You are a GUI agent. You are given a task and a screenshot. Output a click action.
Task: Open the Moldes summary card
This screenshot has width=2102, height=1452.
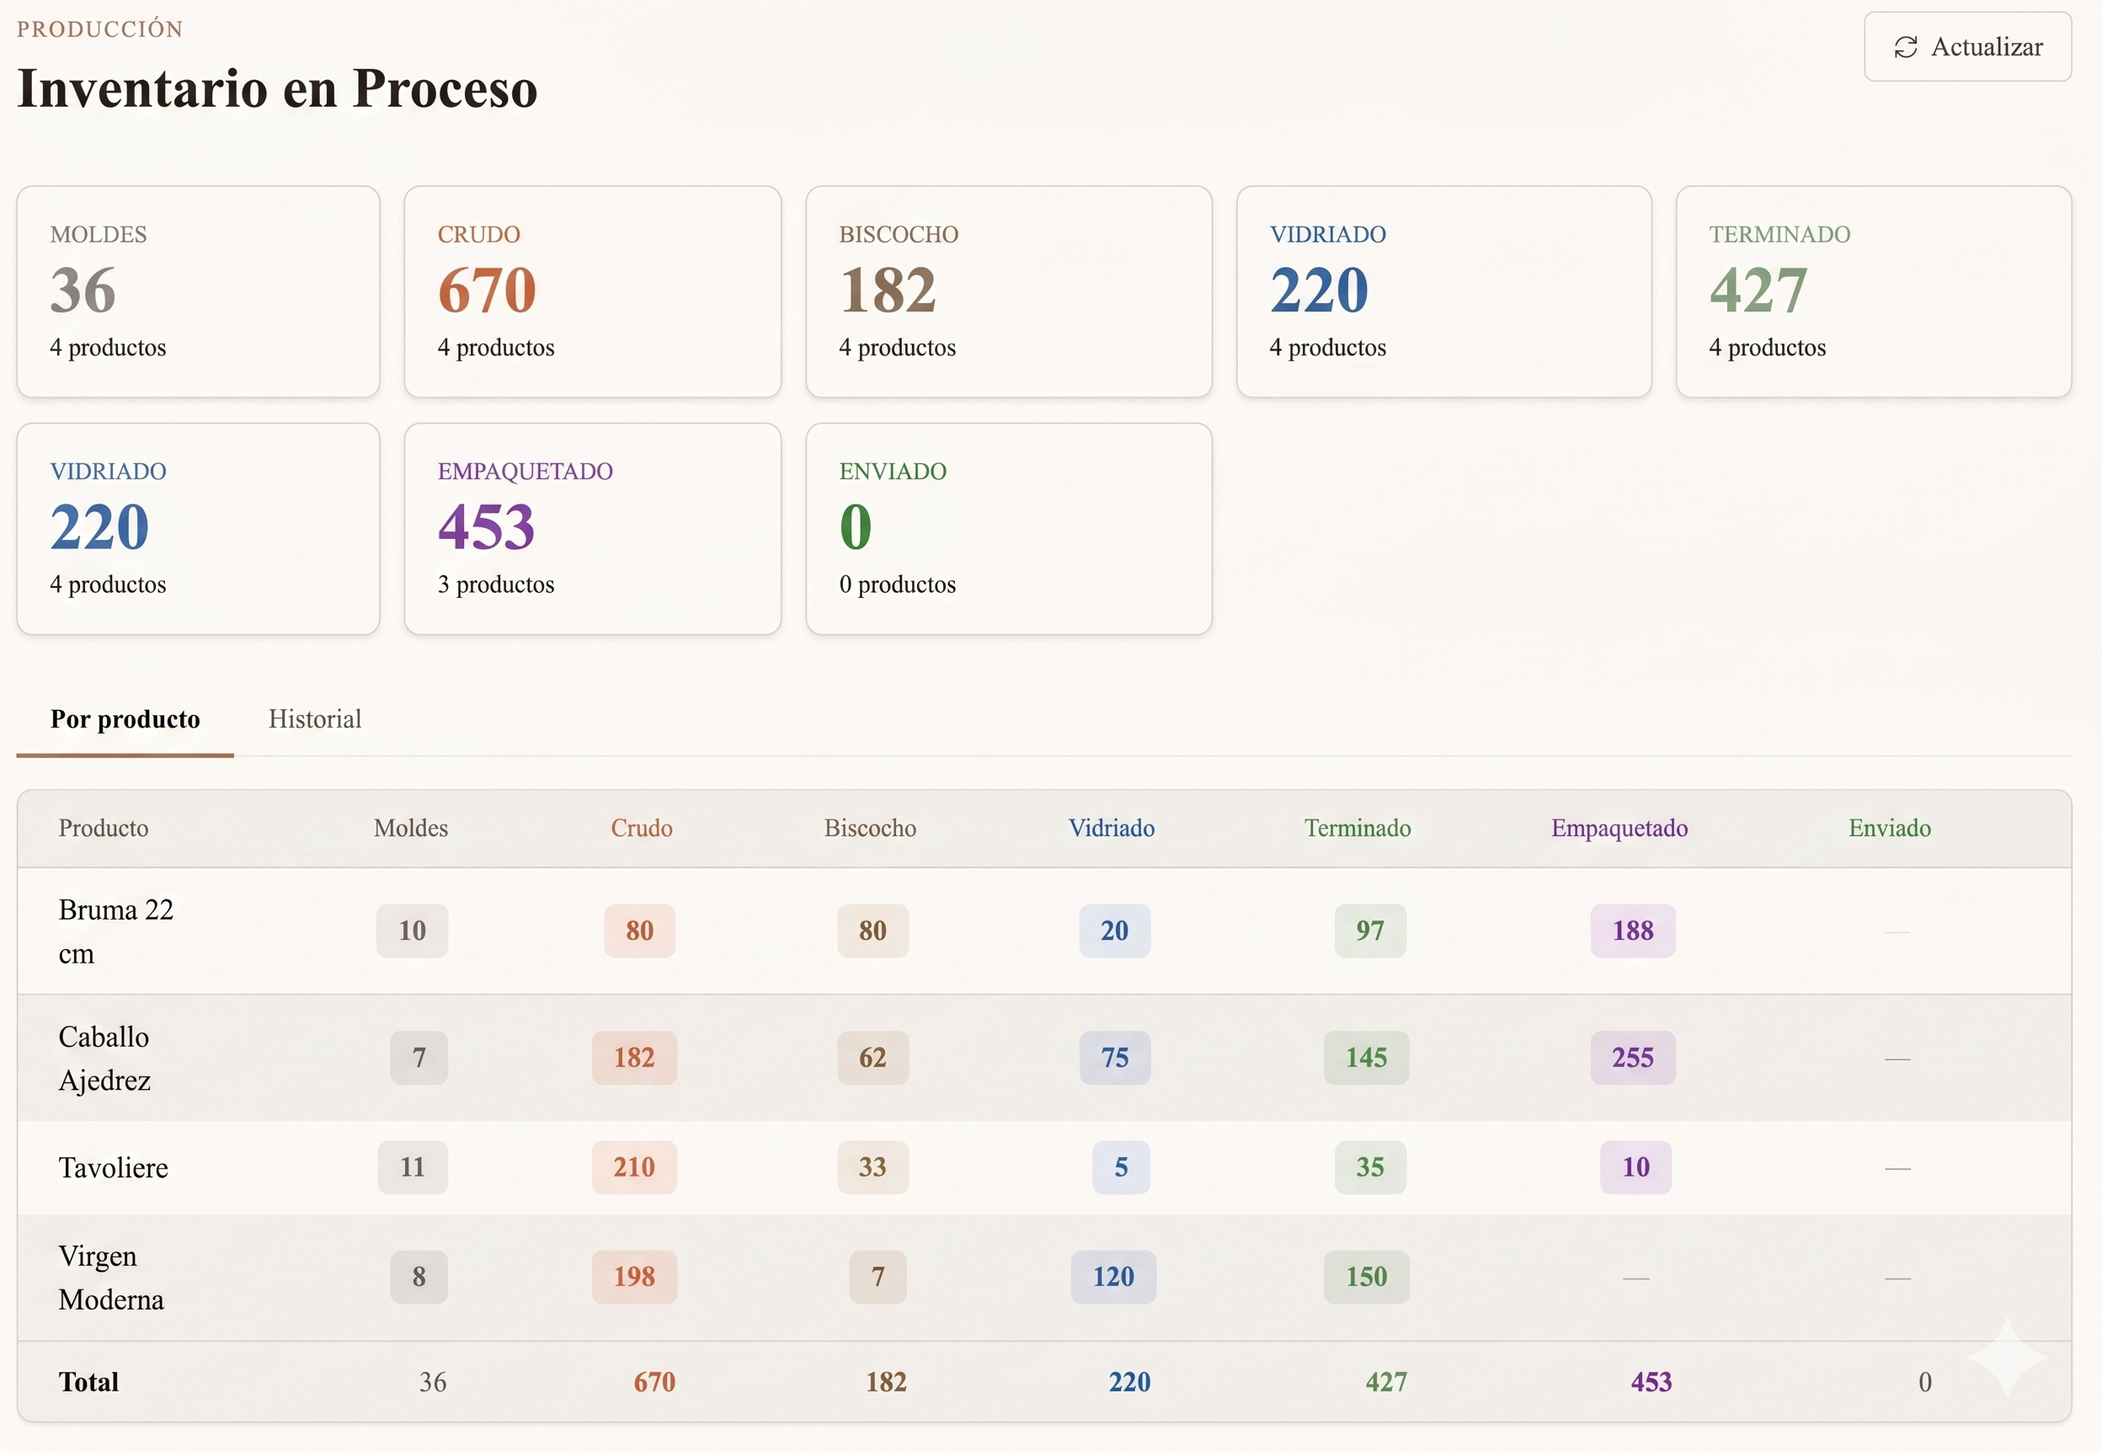(198, 291)
